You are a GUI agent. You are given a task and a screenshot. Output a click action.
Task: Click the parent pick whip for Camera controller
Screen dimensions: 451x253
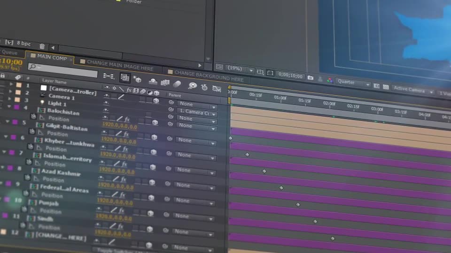click(171, 102)
